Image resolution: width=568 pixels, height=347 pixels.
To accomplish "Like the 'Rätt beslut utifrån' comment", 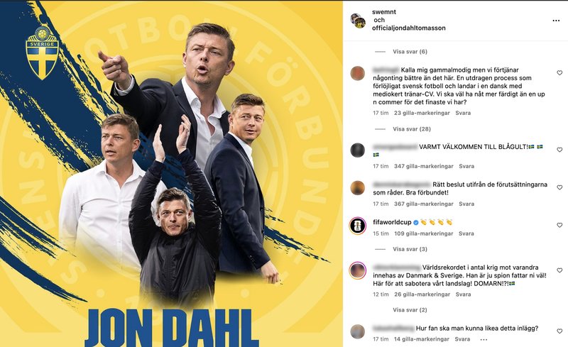I will (559, 187).
